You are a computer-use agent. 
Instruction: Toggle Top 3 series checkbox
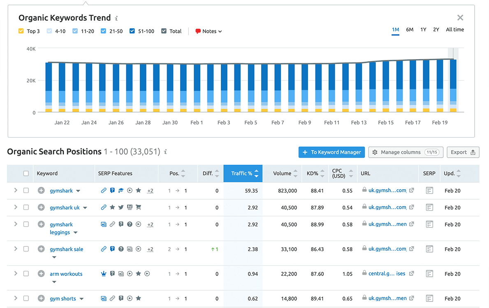21,31
